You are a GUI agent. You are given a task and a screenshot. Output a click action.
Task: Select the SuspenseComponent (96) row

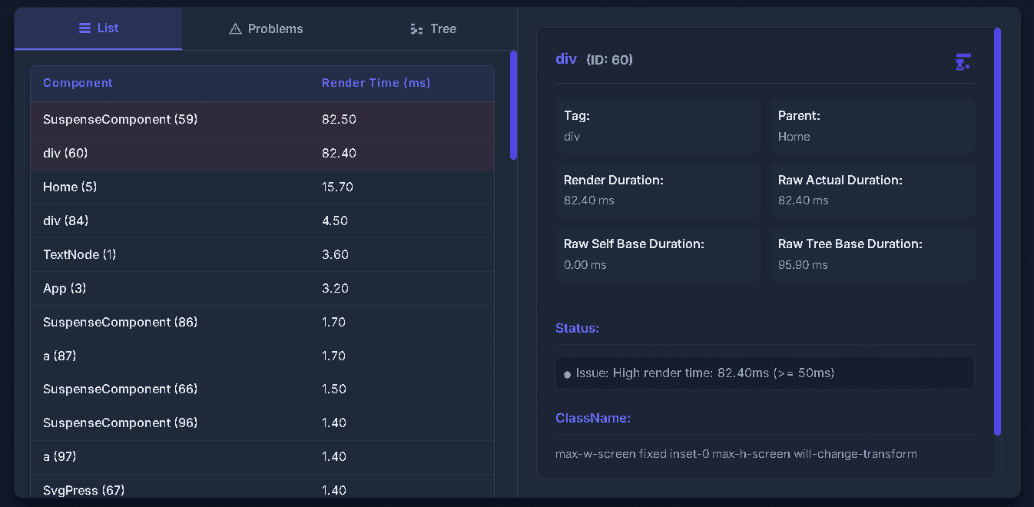pos(262,423)
